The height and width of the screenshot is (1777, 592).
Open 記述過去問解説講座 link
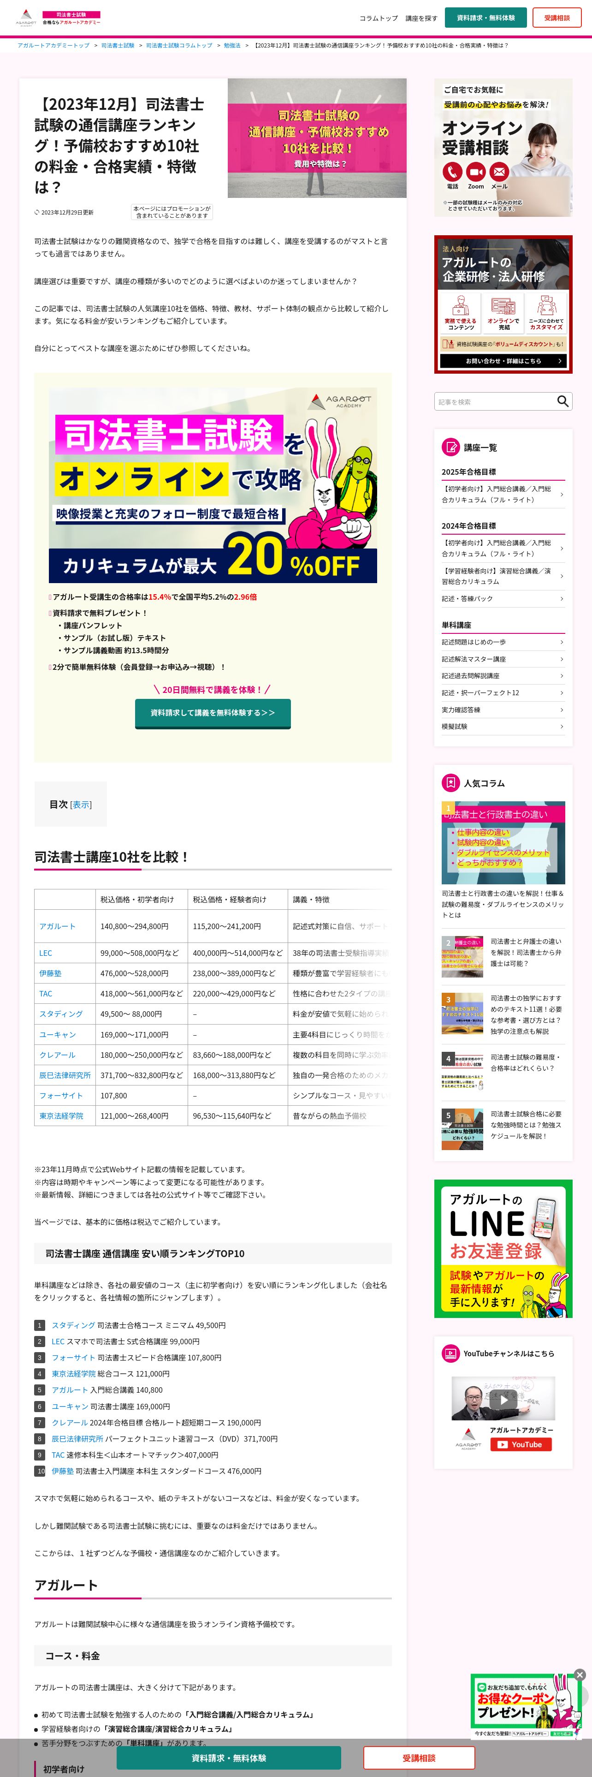(503, 676)
